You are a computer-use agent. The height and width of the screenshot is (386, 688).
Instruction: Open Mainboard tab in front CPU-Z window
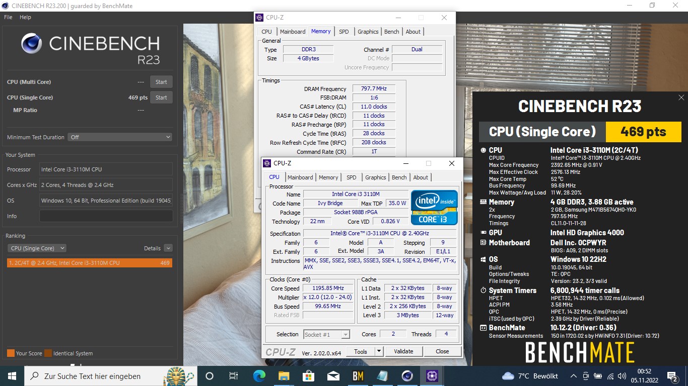[300, 177]
